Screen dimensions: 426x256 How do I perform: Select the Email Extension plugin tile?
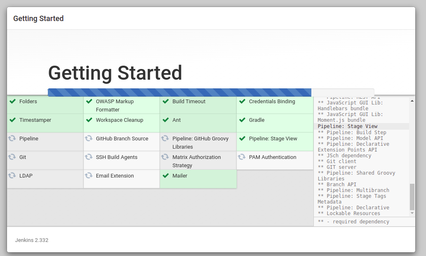[x=121, y=179]
